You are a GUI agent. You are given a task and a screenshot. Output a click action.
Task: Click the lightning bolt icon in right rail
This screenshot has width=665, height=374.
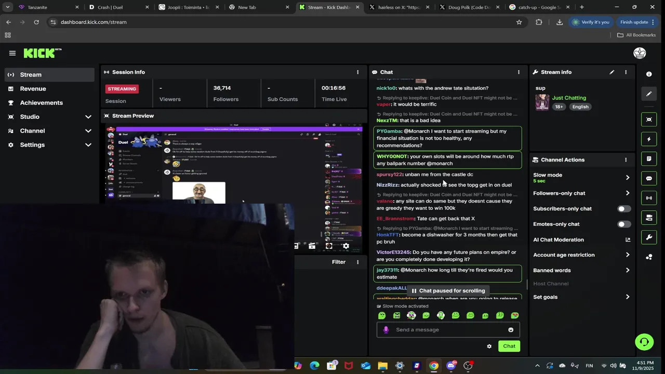[x=649, y=139]
